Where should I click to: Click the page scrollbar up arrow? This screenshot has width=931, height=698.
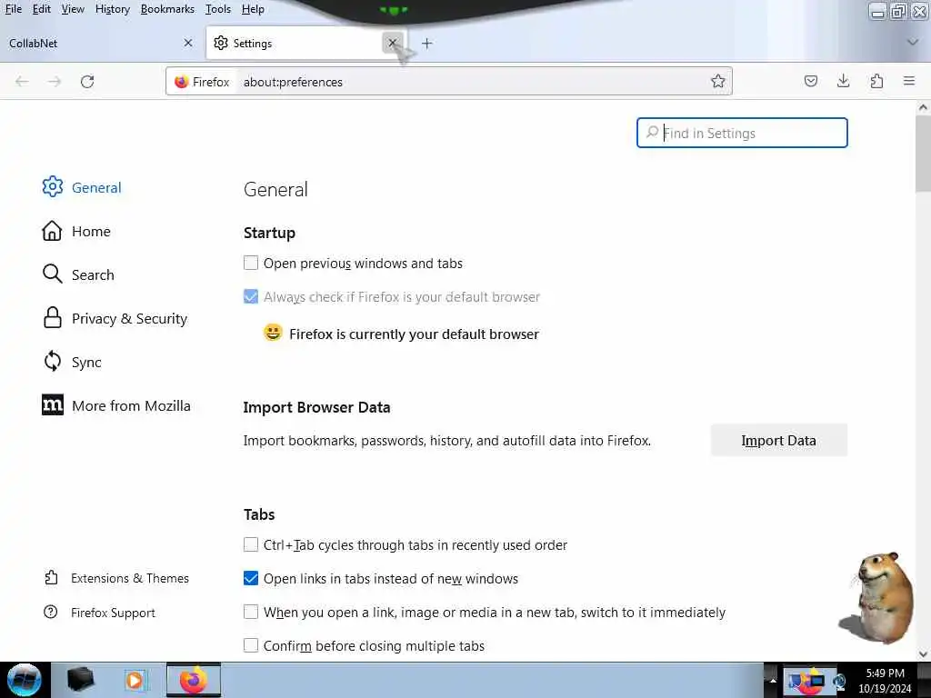[x=923, y=107]
